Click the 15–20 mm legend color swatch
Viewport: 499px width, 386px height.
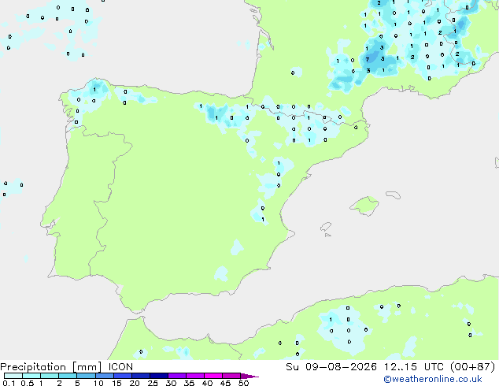click(122, 376)
